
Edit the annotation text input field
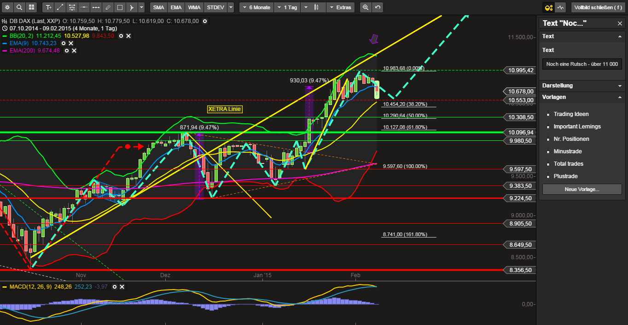pyautogui.click(x=582, y=64)
